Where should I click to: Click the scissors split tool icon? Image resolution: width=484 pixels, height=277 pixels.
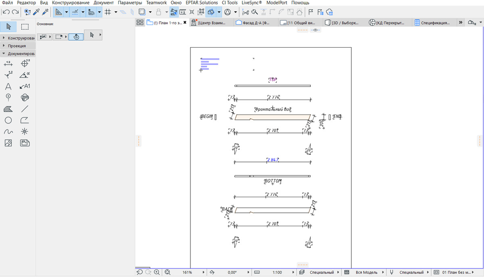245,12
